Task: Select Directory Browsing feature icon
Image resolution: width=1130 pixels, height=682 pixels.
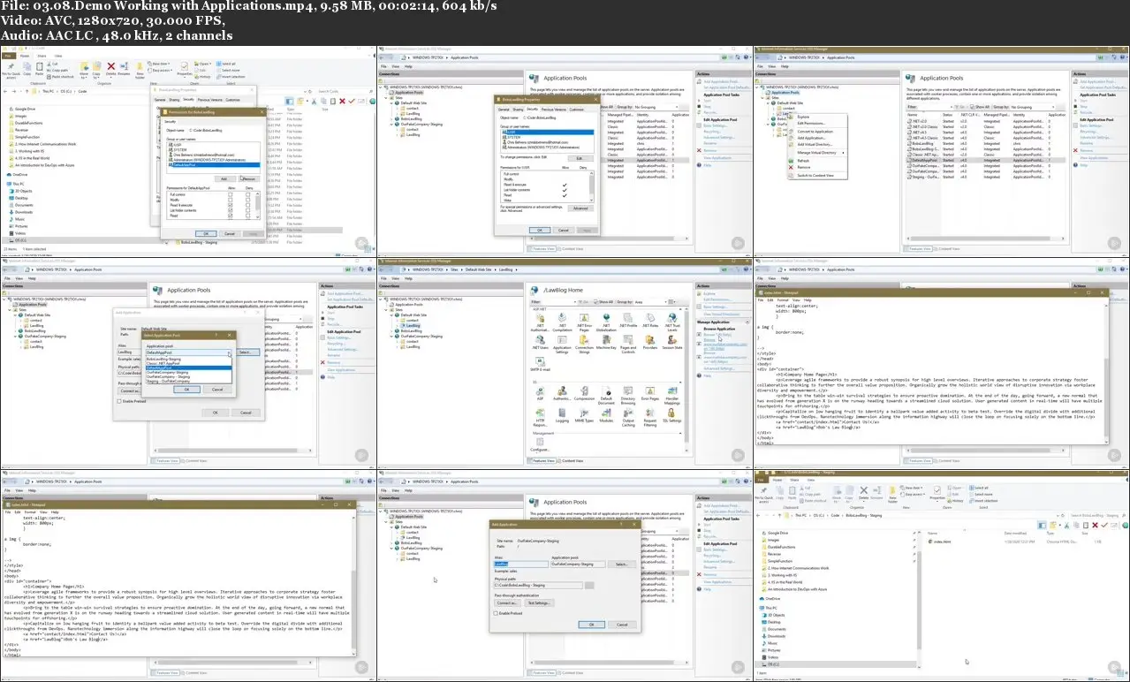Action: (628, 396)
